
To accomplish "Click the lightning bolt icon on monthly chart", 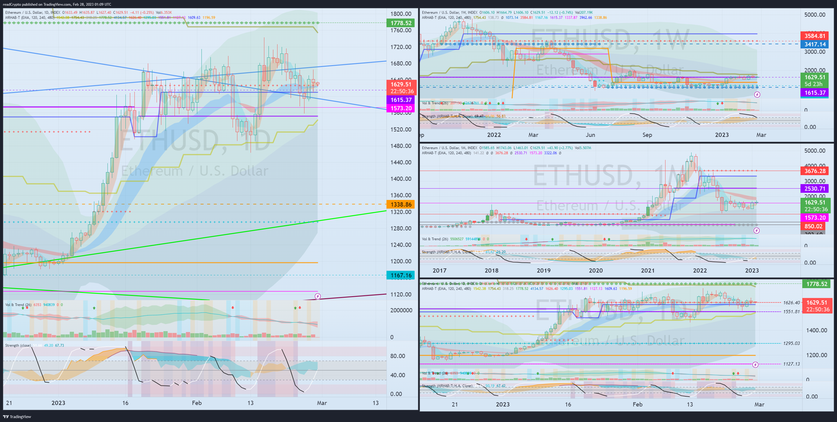I will pos(756,230).
